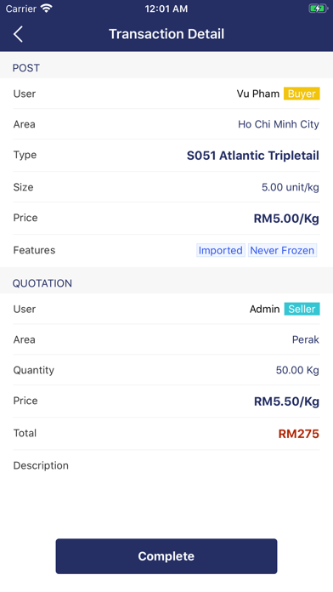
Task: Tap the 5.00 unit/kg size value
Action: click(x=291, y=187)
